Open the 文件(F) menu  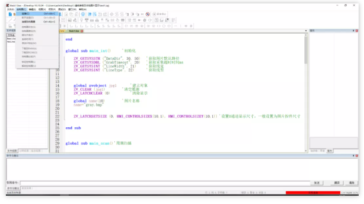[11, 9]
